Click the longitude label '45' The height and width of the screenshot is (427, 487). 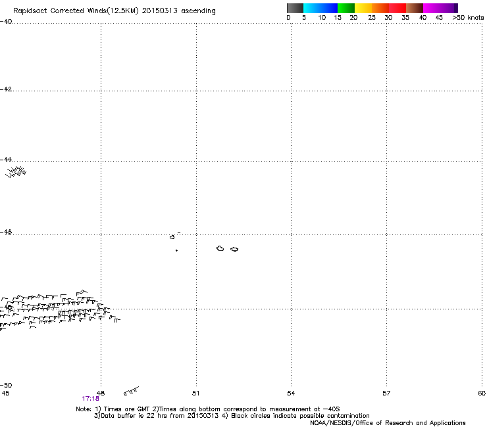click(x=5, y=393)
